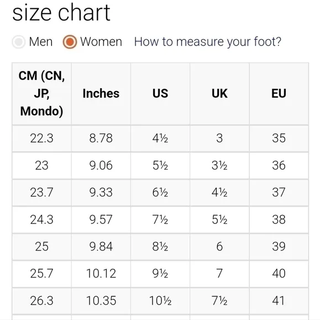Click the size chart heading

point(61,13)
